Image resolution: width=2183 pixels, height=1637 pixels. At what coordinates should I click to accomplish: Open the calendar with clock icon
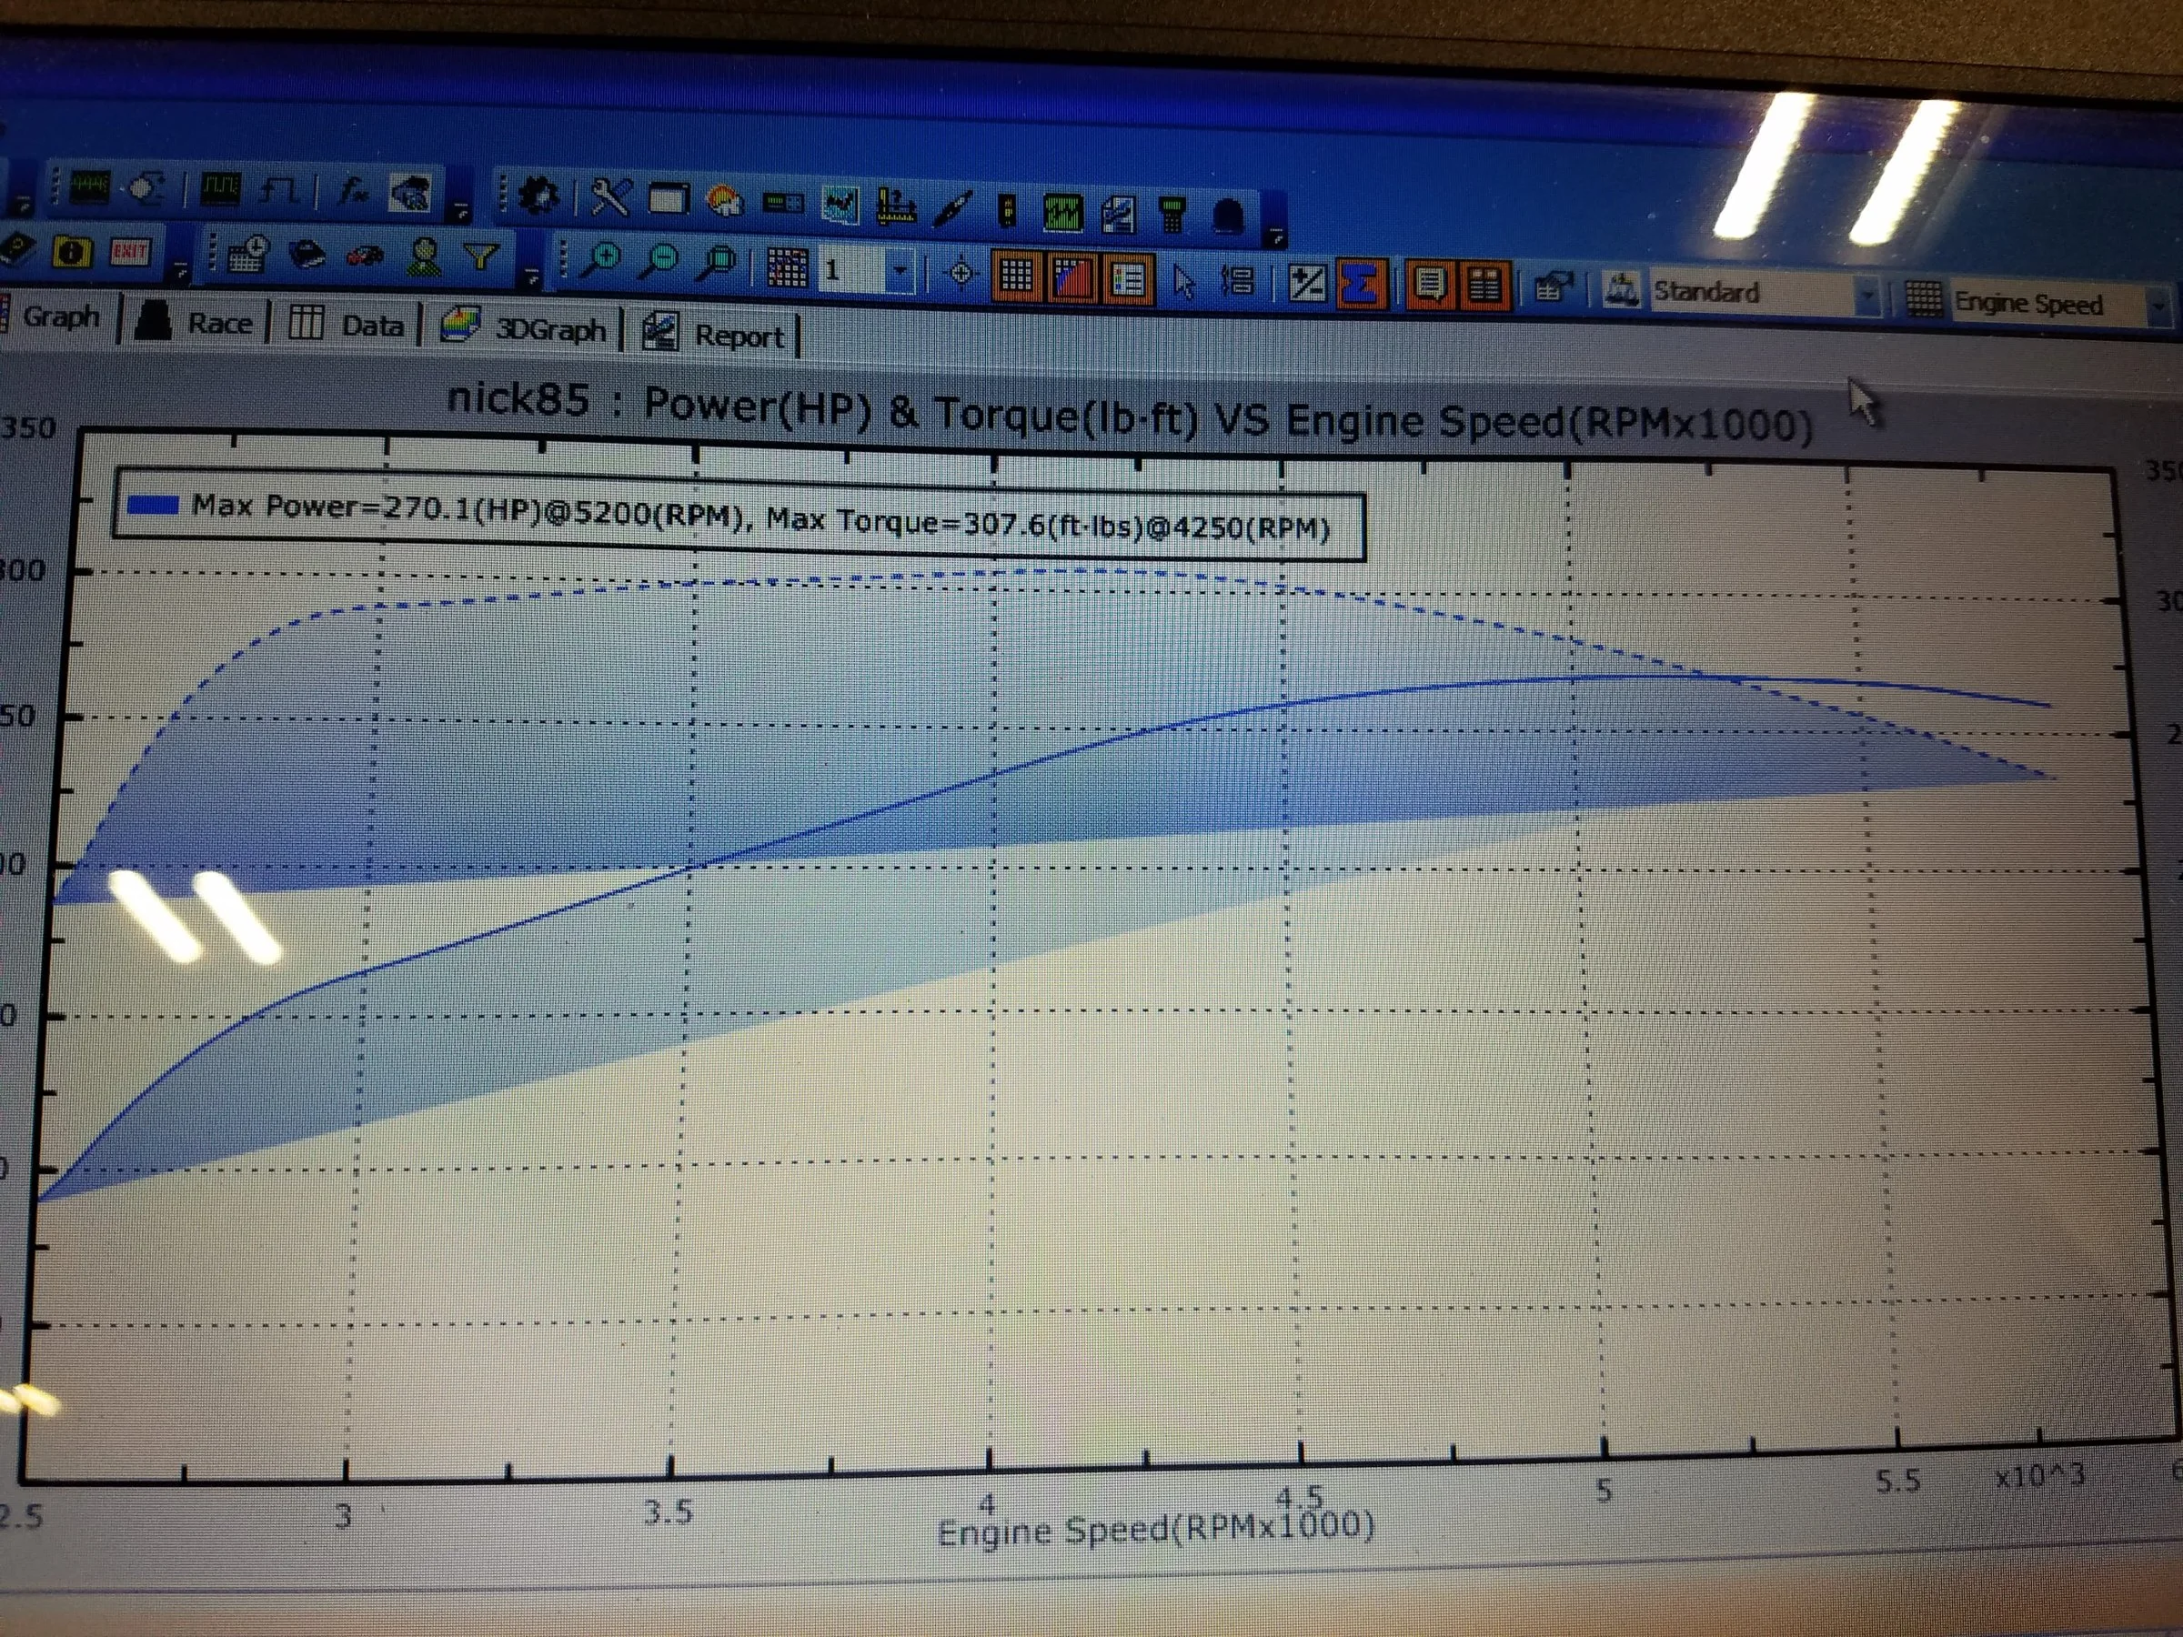(246, 255)
